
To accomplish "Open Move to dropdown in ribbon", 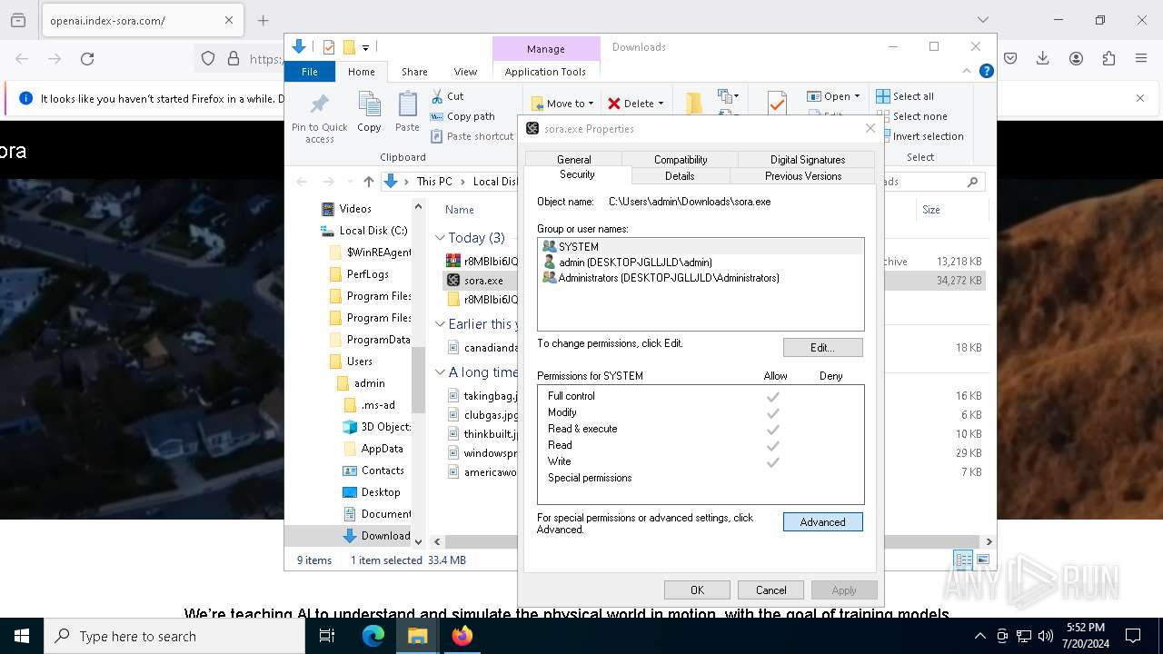I will pyautogui.click(x=562, y=104).
